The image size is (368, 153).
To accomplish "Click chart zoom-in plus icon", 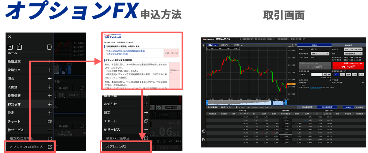I will pos(290,45).
